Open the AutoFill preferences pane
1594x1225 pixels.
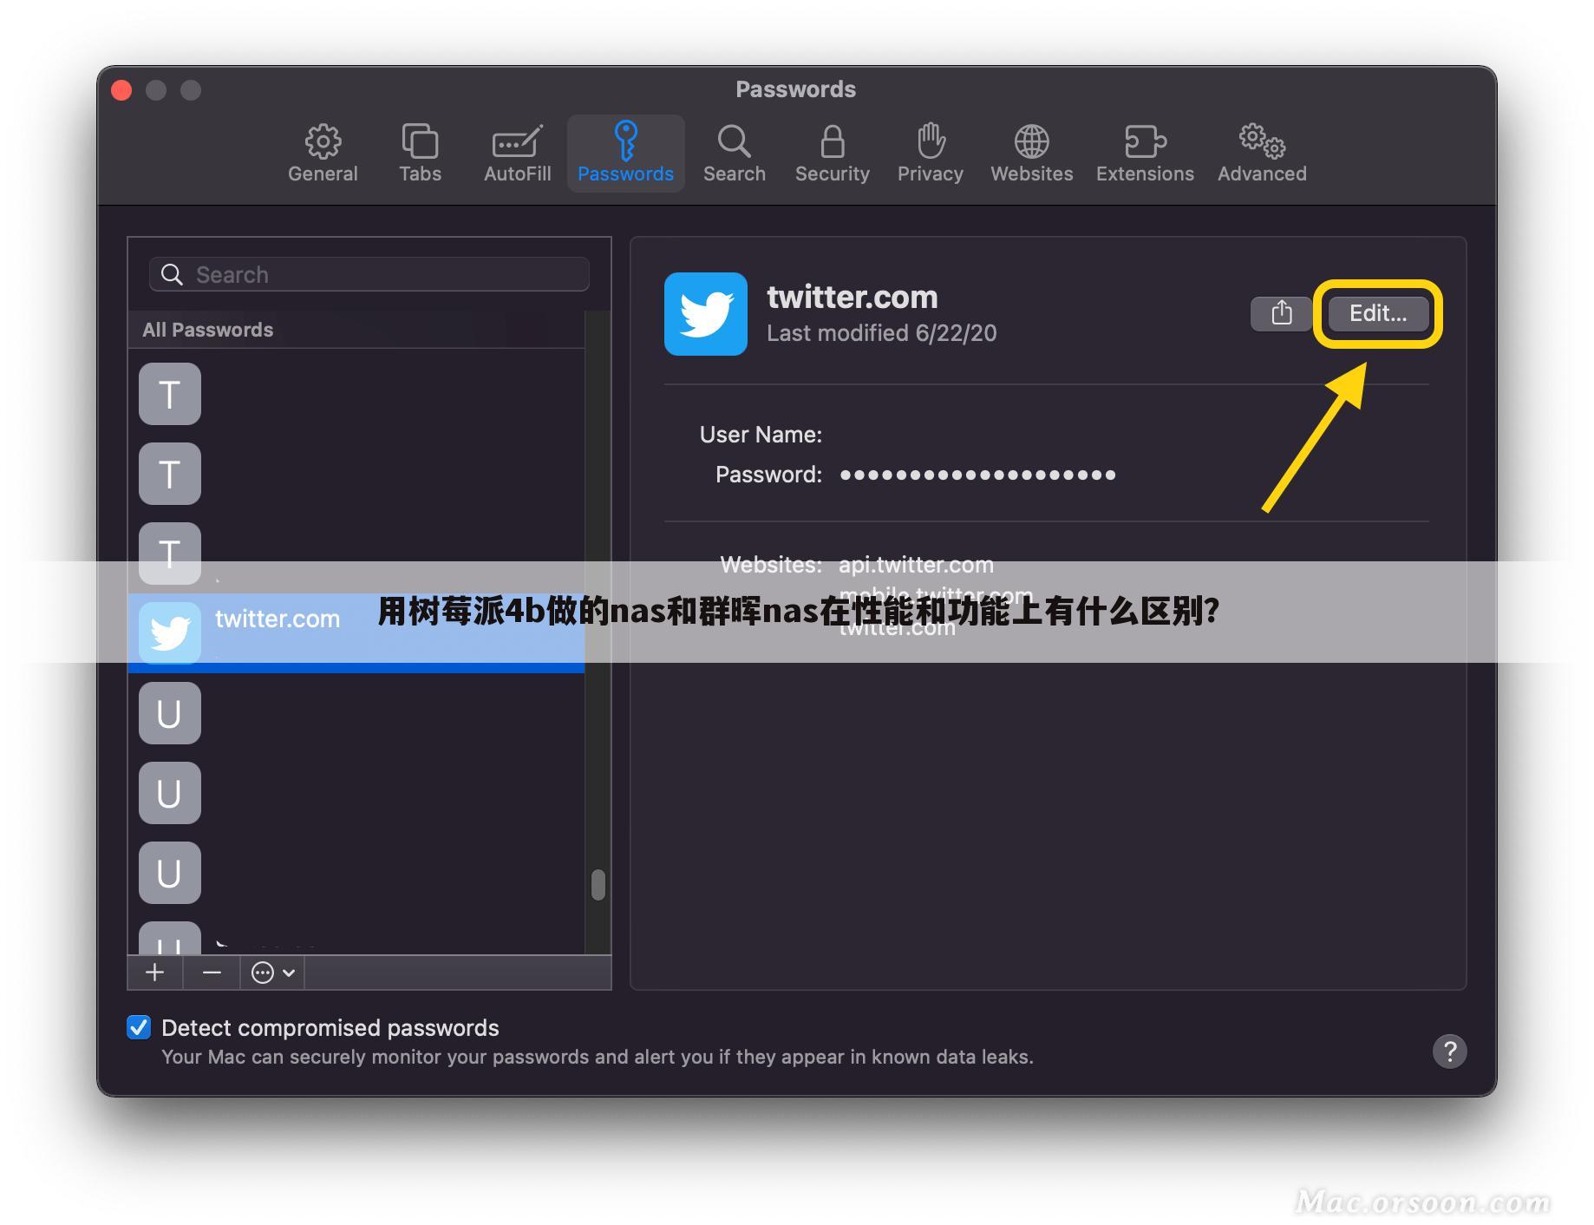click(517, 154)
